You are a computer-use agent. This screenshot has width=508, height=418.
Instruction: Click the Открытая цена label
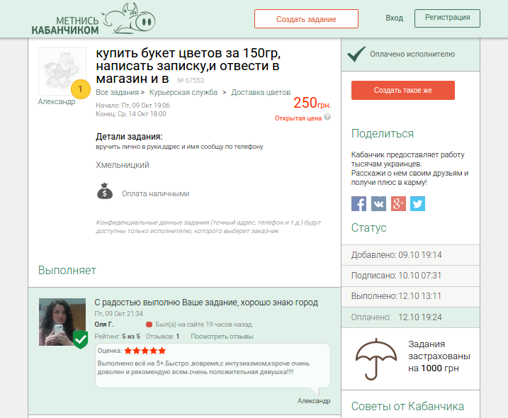[x=298, y=118]
